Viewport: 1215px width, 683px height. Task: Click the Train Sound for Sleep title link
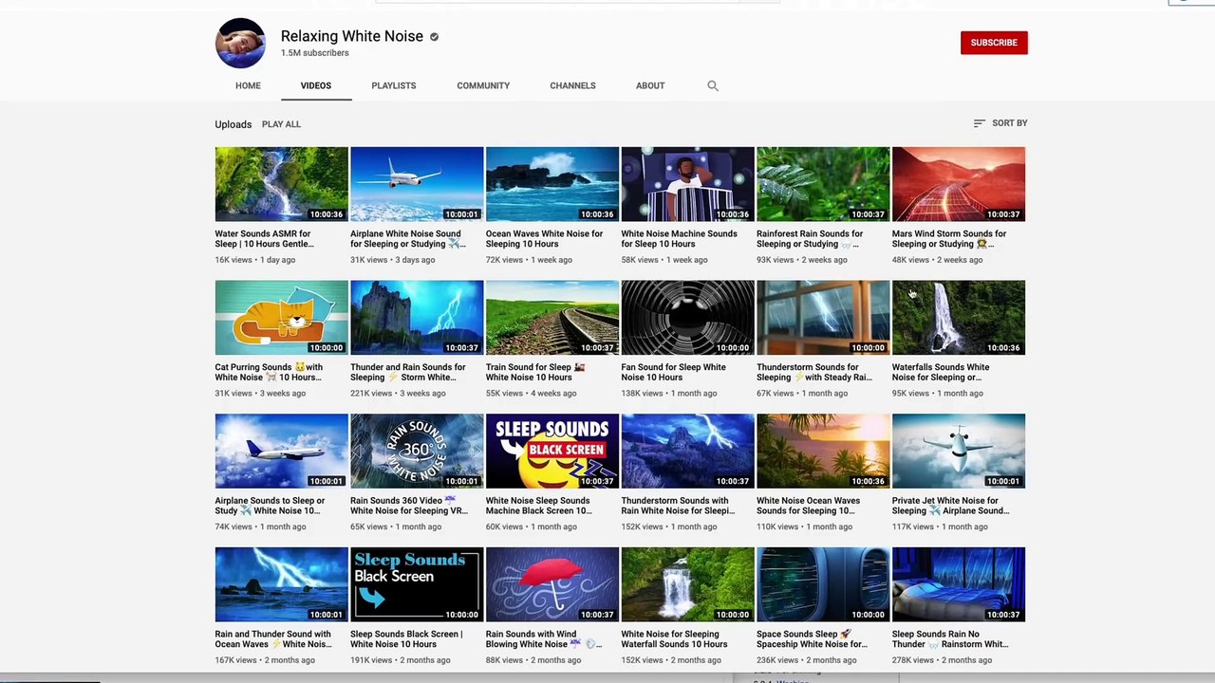(x=535, y=372)
